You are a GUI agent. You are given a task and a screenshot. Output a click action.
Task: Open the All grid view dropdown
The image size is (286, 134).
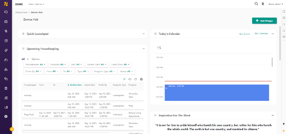[x=25, y=59]
